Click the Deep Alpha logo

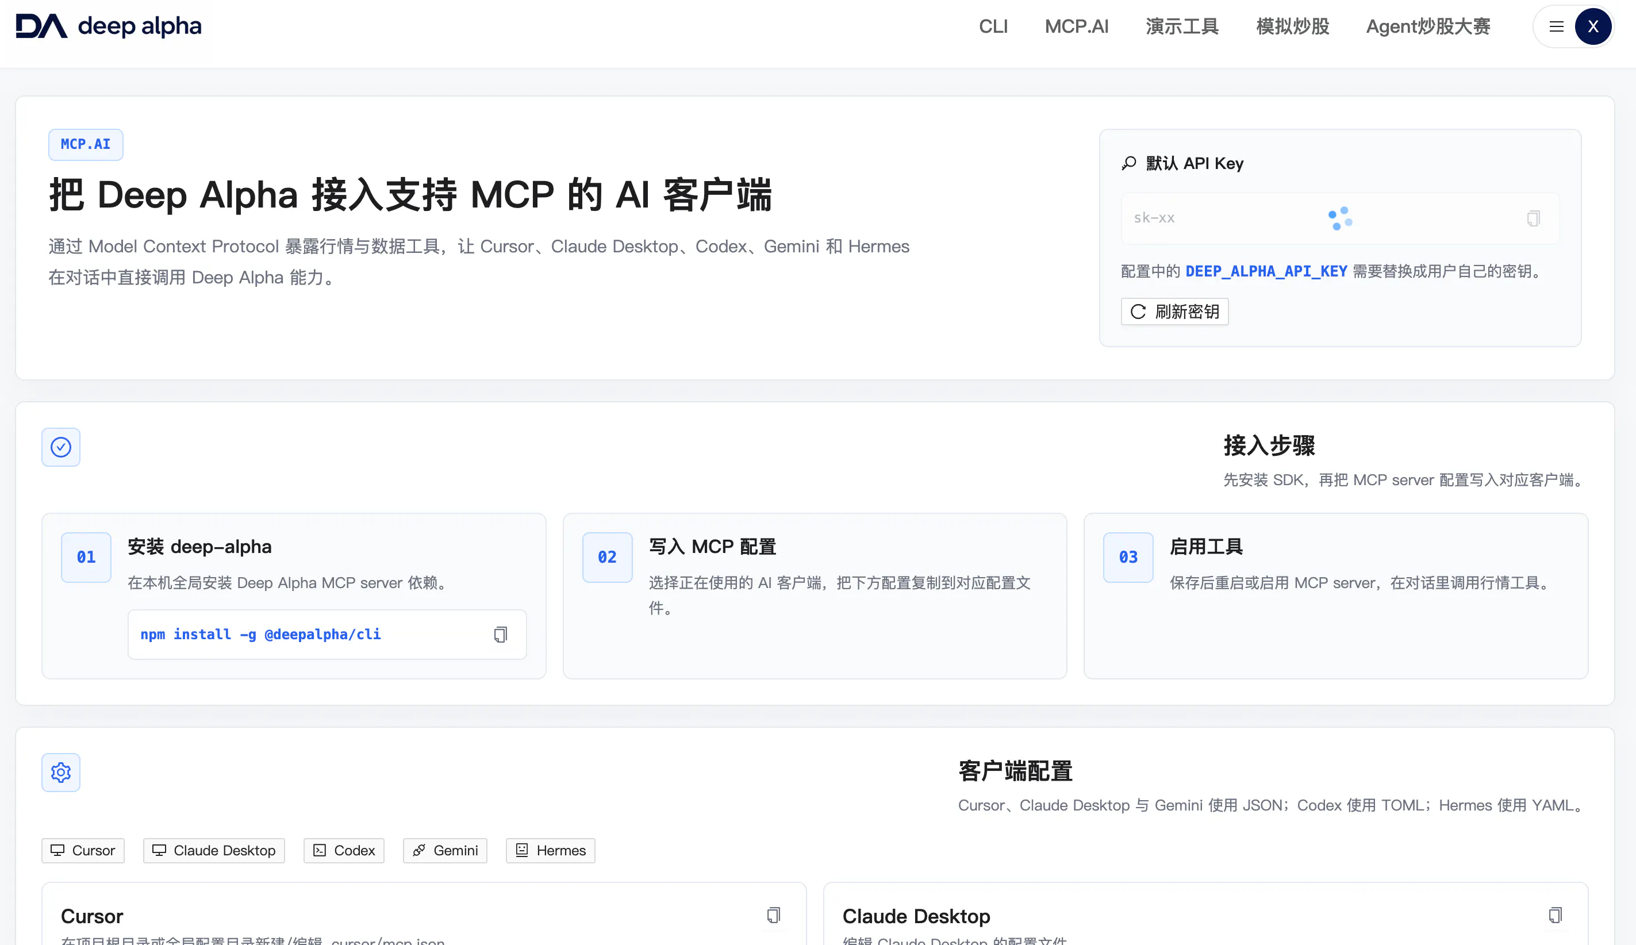[109, 26]
